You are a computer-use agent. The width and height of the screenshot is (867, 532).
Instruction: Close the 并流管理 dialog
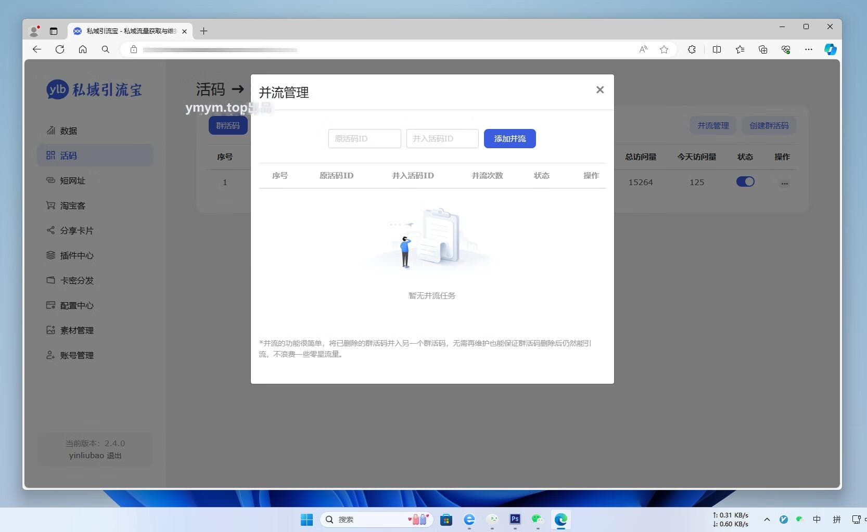click(600, 90)
